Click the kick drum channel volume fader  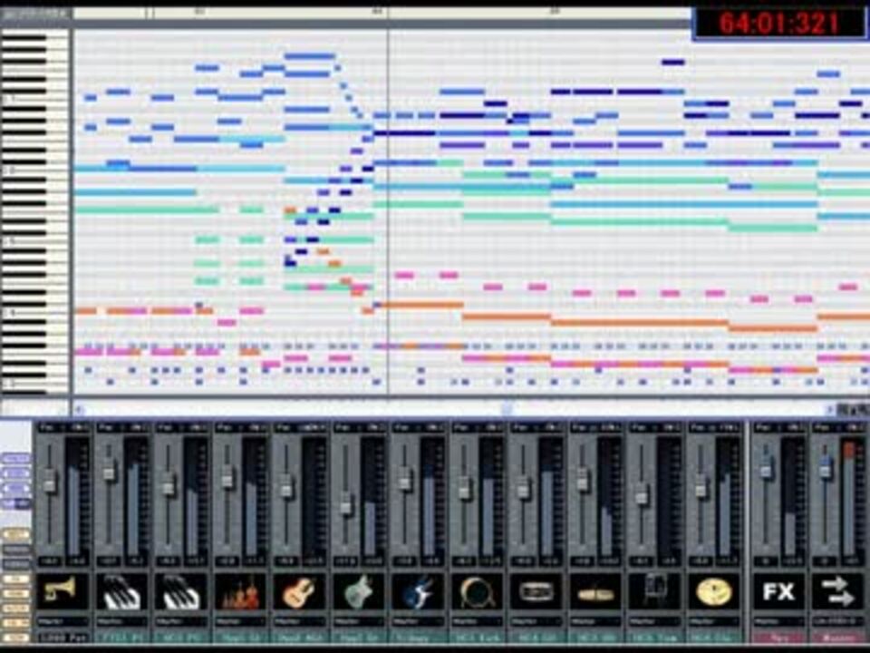pyautogui.click(x=464, y=489)
